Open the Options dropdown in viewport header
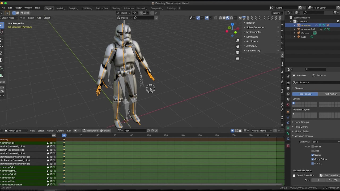340x191 pixels. tap(278, 13)
